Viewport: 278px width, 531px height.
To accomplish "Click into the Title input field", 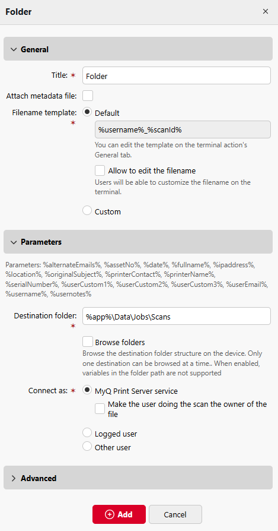I will click(176, 75).
